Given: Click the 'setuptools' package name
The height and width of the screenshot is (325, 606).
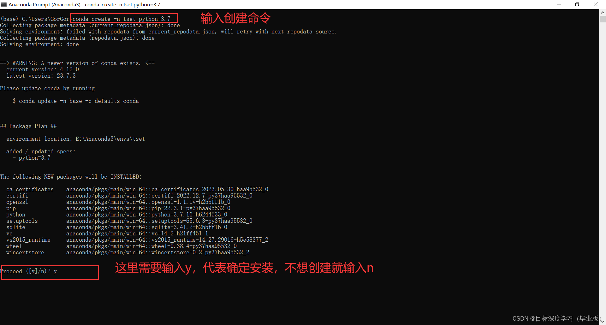Looking at the screenshot, I should click(22, 221).
